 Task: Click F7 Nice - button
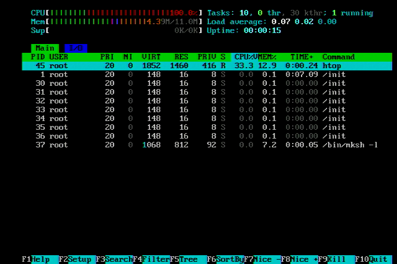coord(262,259)
